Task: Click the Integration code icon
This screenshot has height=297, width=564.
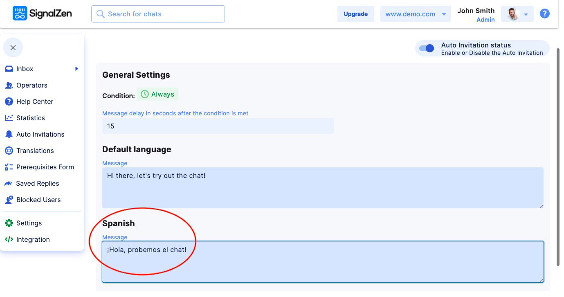Action: 9,239
